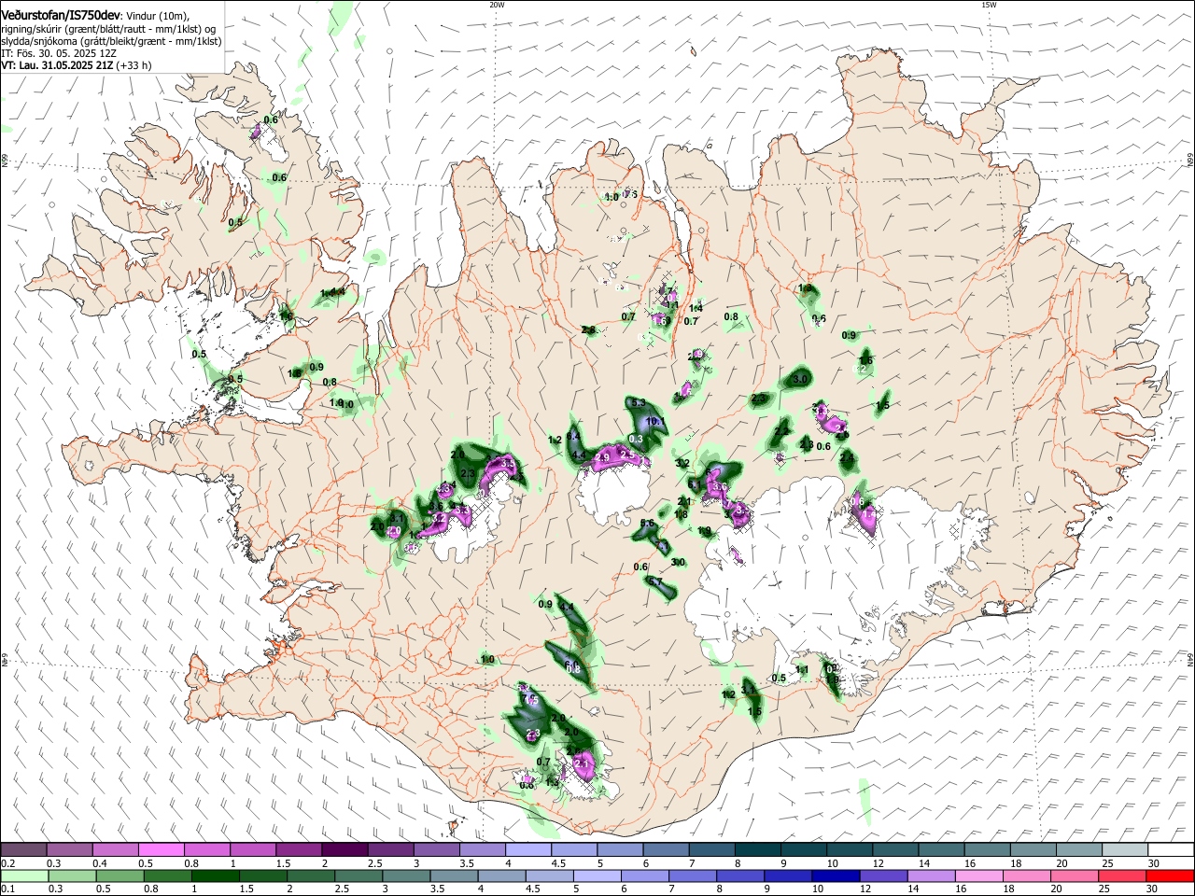Select dark blue lower legend swatch at 10
The height and width of the screenshot is (896, 1195).
click(x=836, y=876)
